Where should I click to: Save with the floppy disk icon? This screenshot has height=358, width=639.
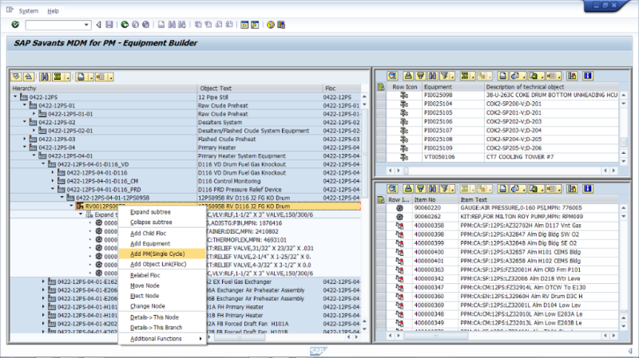pos(109,25)
